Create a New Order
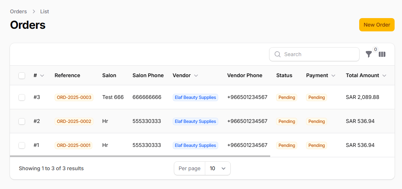Viewport: 402px width, 189px height. [377, 25]
